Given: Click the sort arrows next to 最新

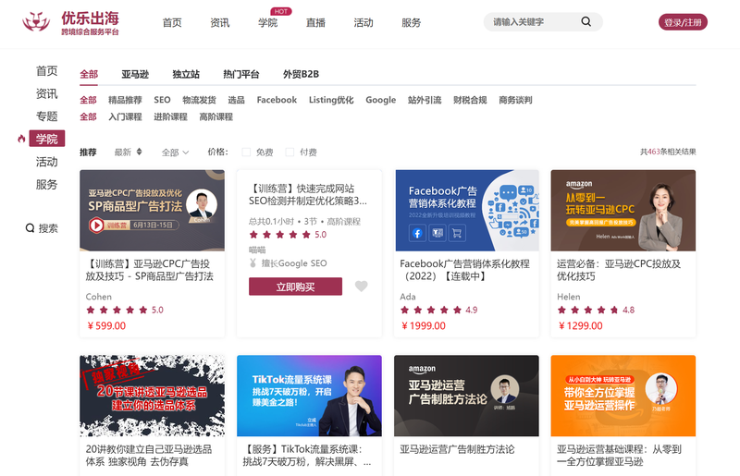Looking at the screenshot, I should (x=140, y=152).
